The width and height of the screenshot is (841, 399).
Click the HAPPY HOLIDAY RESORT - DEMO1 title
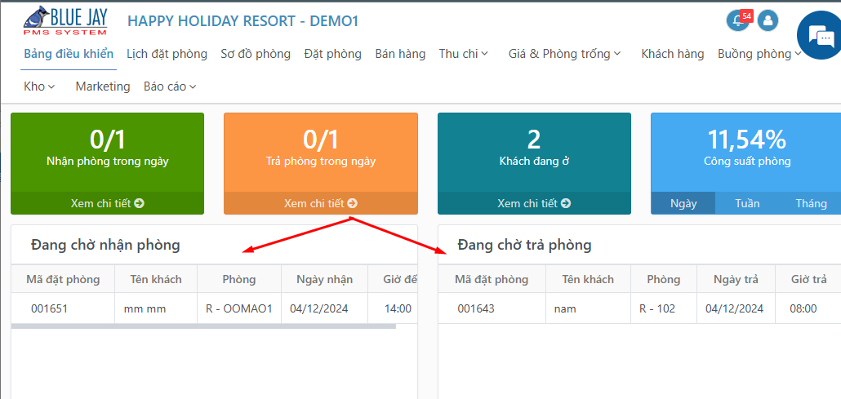[243, 21]
